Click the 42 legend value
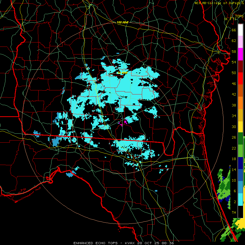Viewport: 245px width, 245px height. (234, 94)
